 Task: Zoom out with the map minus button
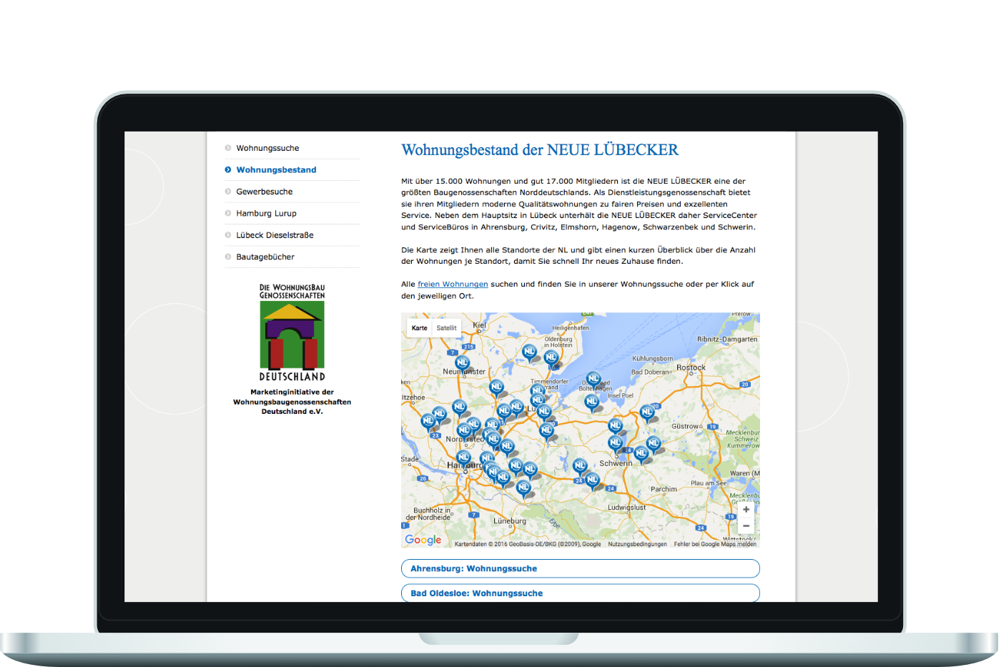tap(746, 526)
